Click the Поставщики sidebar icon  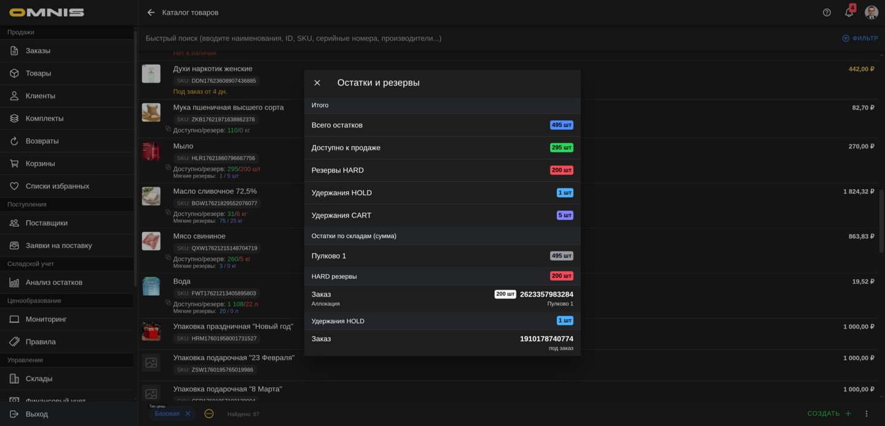[x=13, y=223]
